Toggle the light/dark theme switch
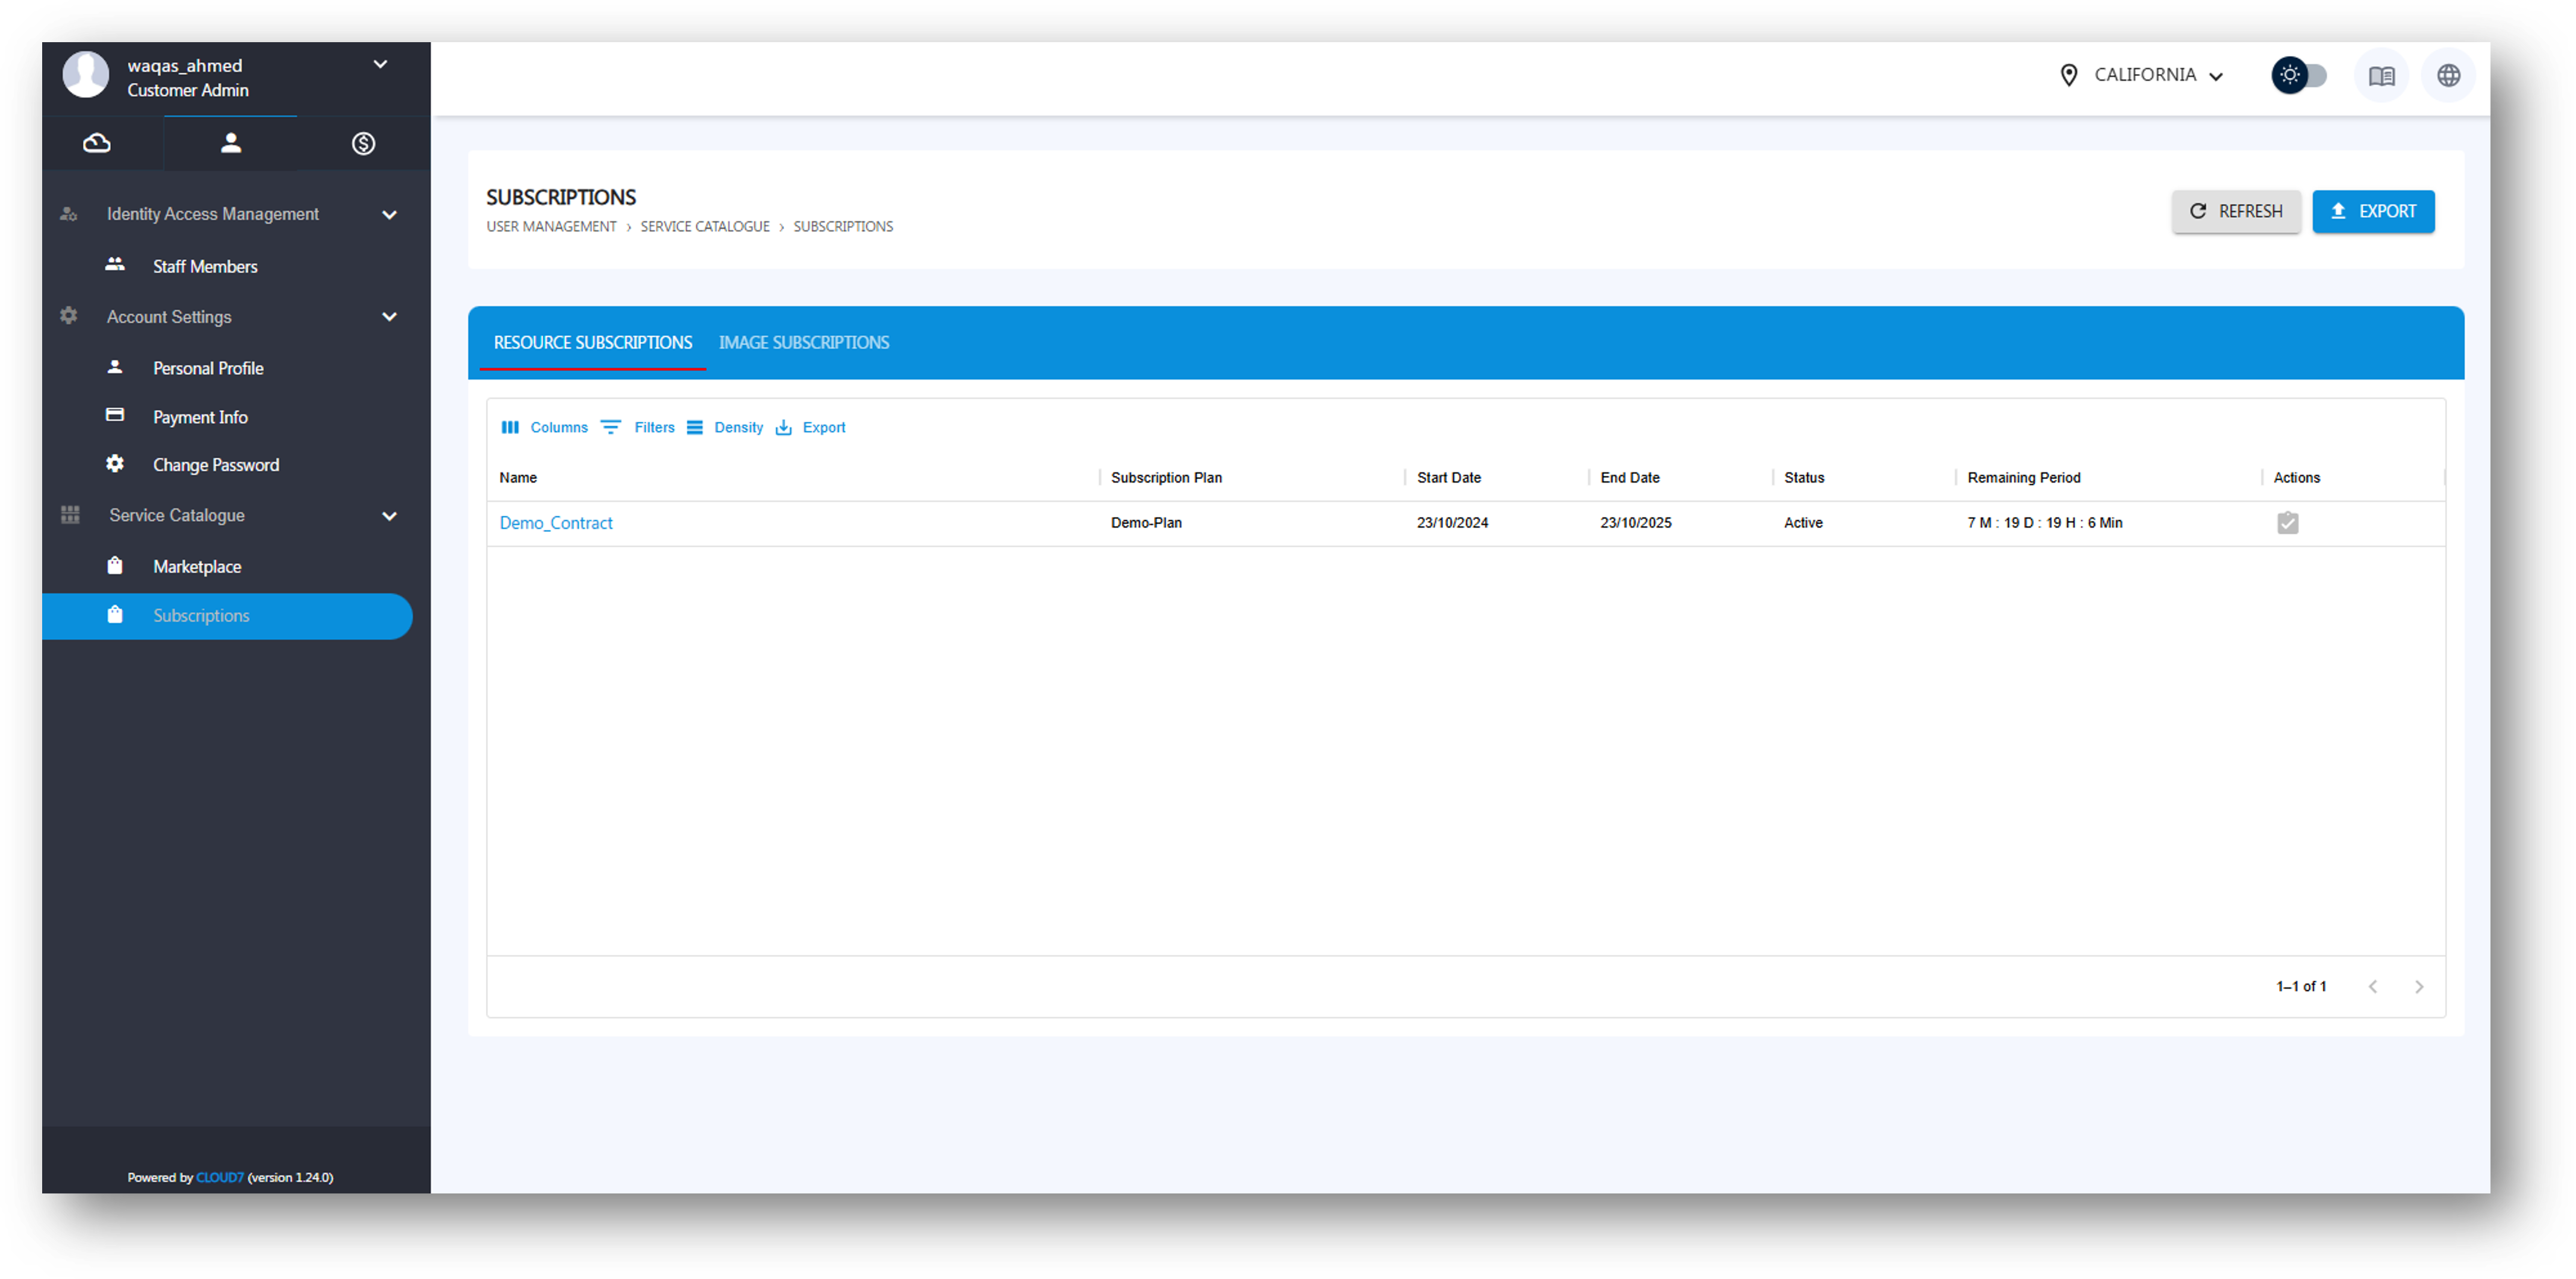This screenshot has height=1279, width=2576. pos(2299,75)
